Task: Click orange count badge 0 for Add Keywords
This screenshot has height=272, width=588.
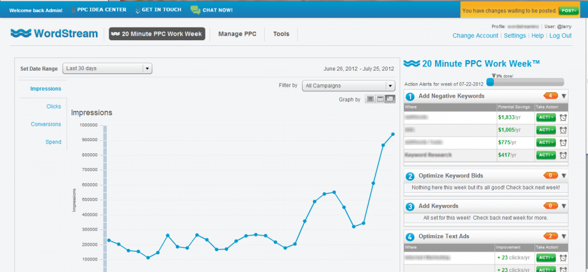Action: tap(551, 205)
